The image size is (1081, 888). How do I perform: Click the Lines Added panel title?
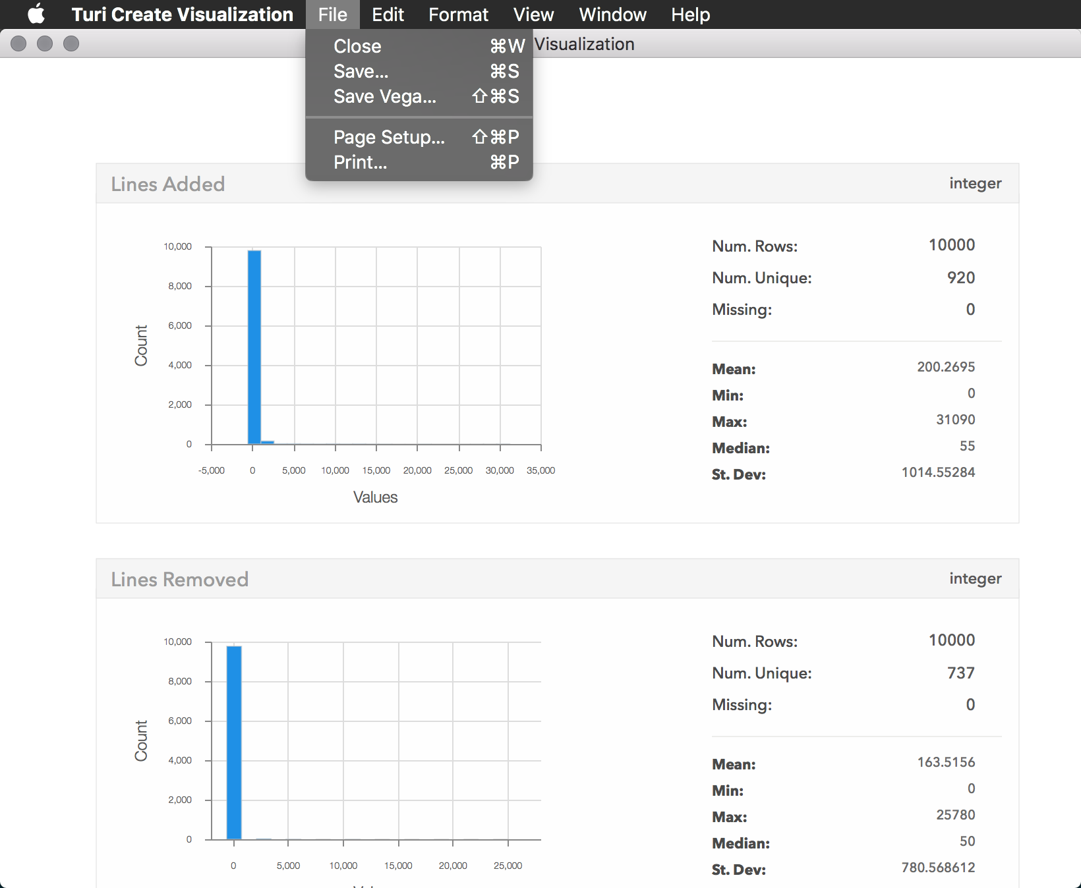167,184
